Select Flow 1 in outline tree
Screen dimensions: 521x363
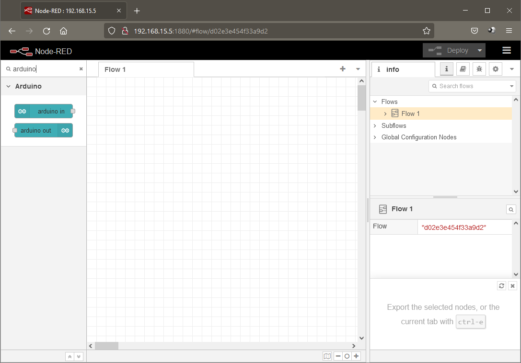click(441, 113)
